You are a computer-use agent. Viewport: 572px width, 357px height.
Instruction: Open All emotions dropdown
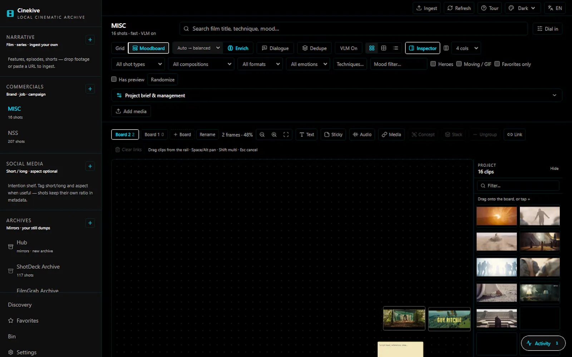coord(308,64)
